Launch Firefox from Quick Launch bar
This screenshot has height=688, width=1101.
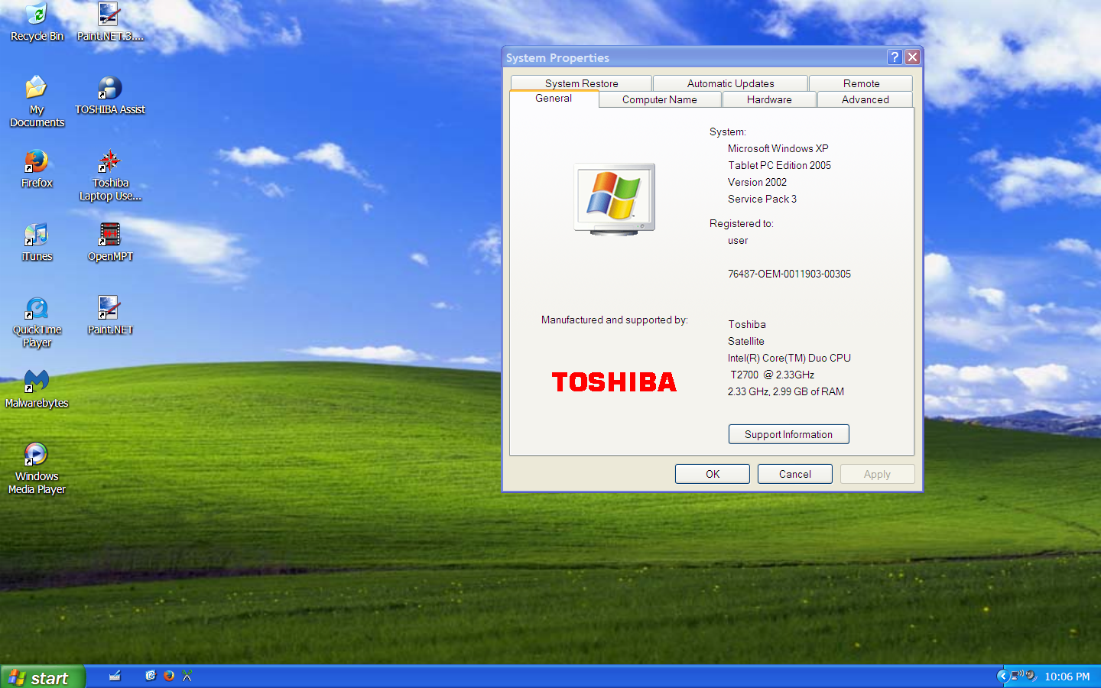coord(169,676)
